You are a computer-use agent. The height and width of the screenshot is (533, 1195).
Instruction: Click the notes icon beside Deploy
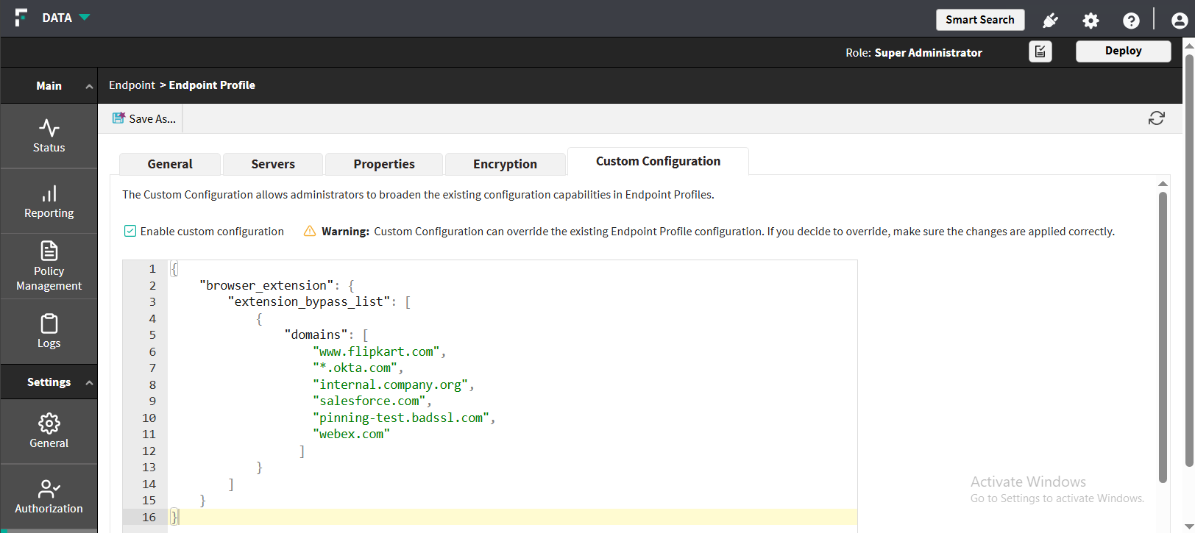(x=1040, y=51)
